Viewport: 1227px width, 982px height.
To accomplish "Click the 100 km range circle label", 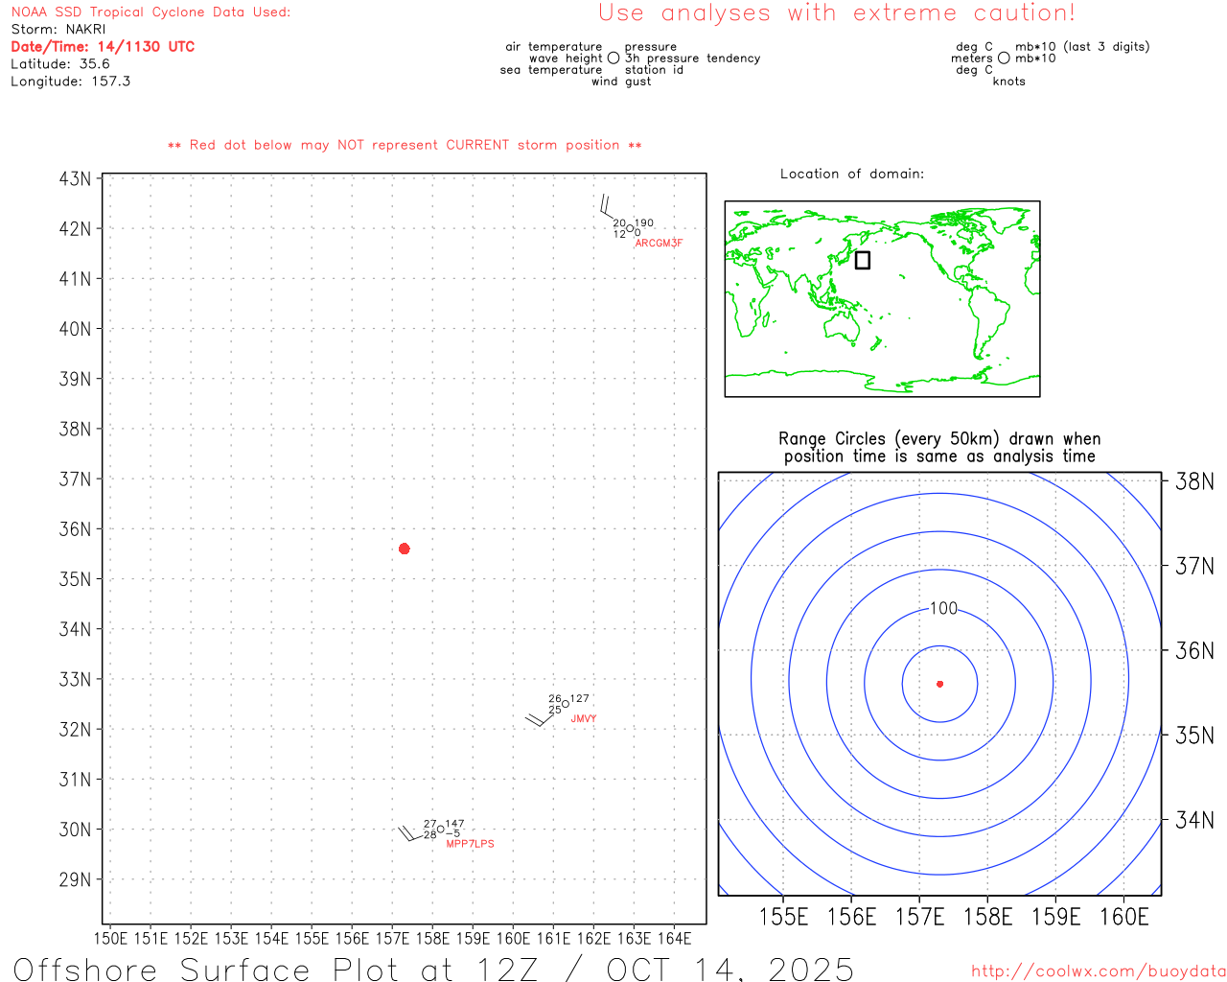I will click(943, 608).
